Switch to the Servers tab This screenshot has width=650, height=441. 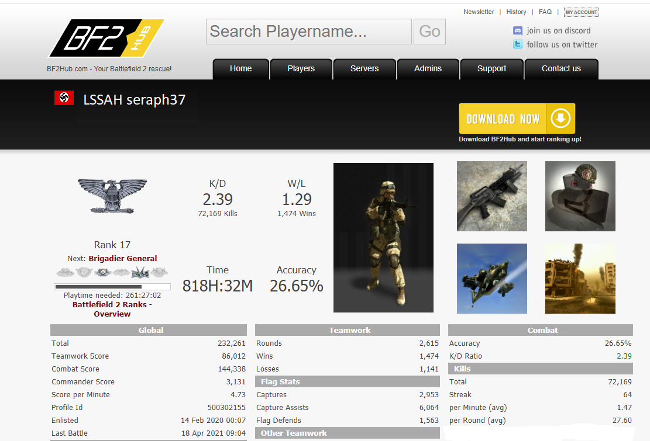coord(364,69)
